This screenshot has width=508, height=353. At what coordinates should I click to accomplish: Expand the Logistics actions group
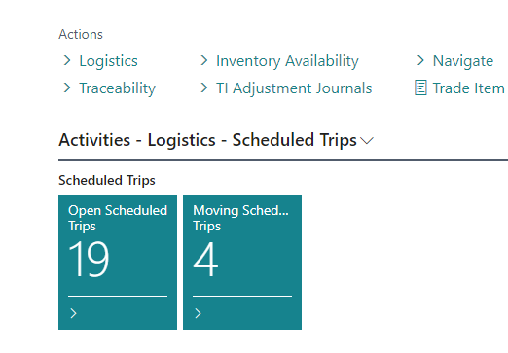[x=108, y=61]
